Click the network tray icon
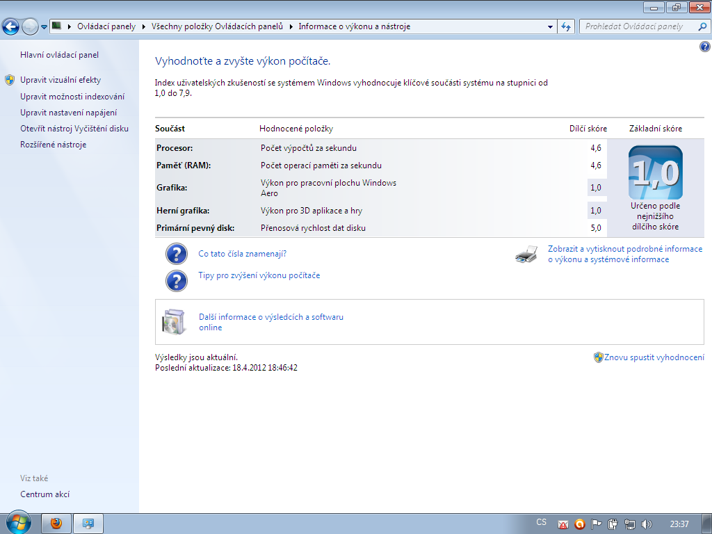This screenshot has width=712, height=534. pyautogui.click(x=629, y=524)
